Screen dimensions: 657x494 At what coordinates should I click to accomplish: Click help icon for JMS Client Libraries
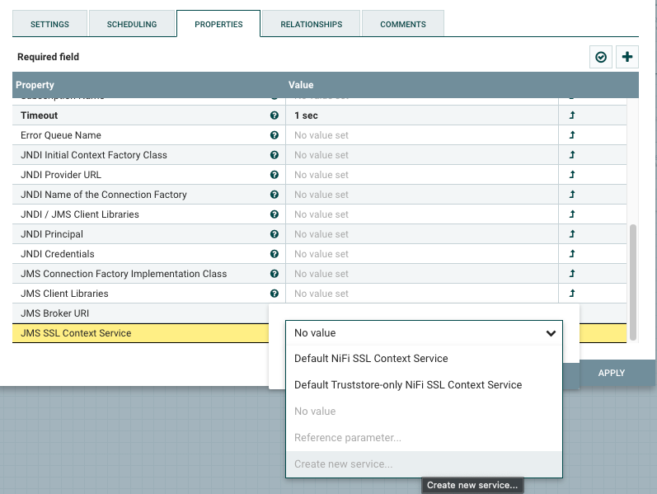(275, 294)
